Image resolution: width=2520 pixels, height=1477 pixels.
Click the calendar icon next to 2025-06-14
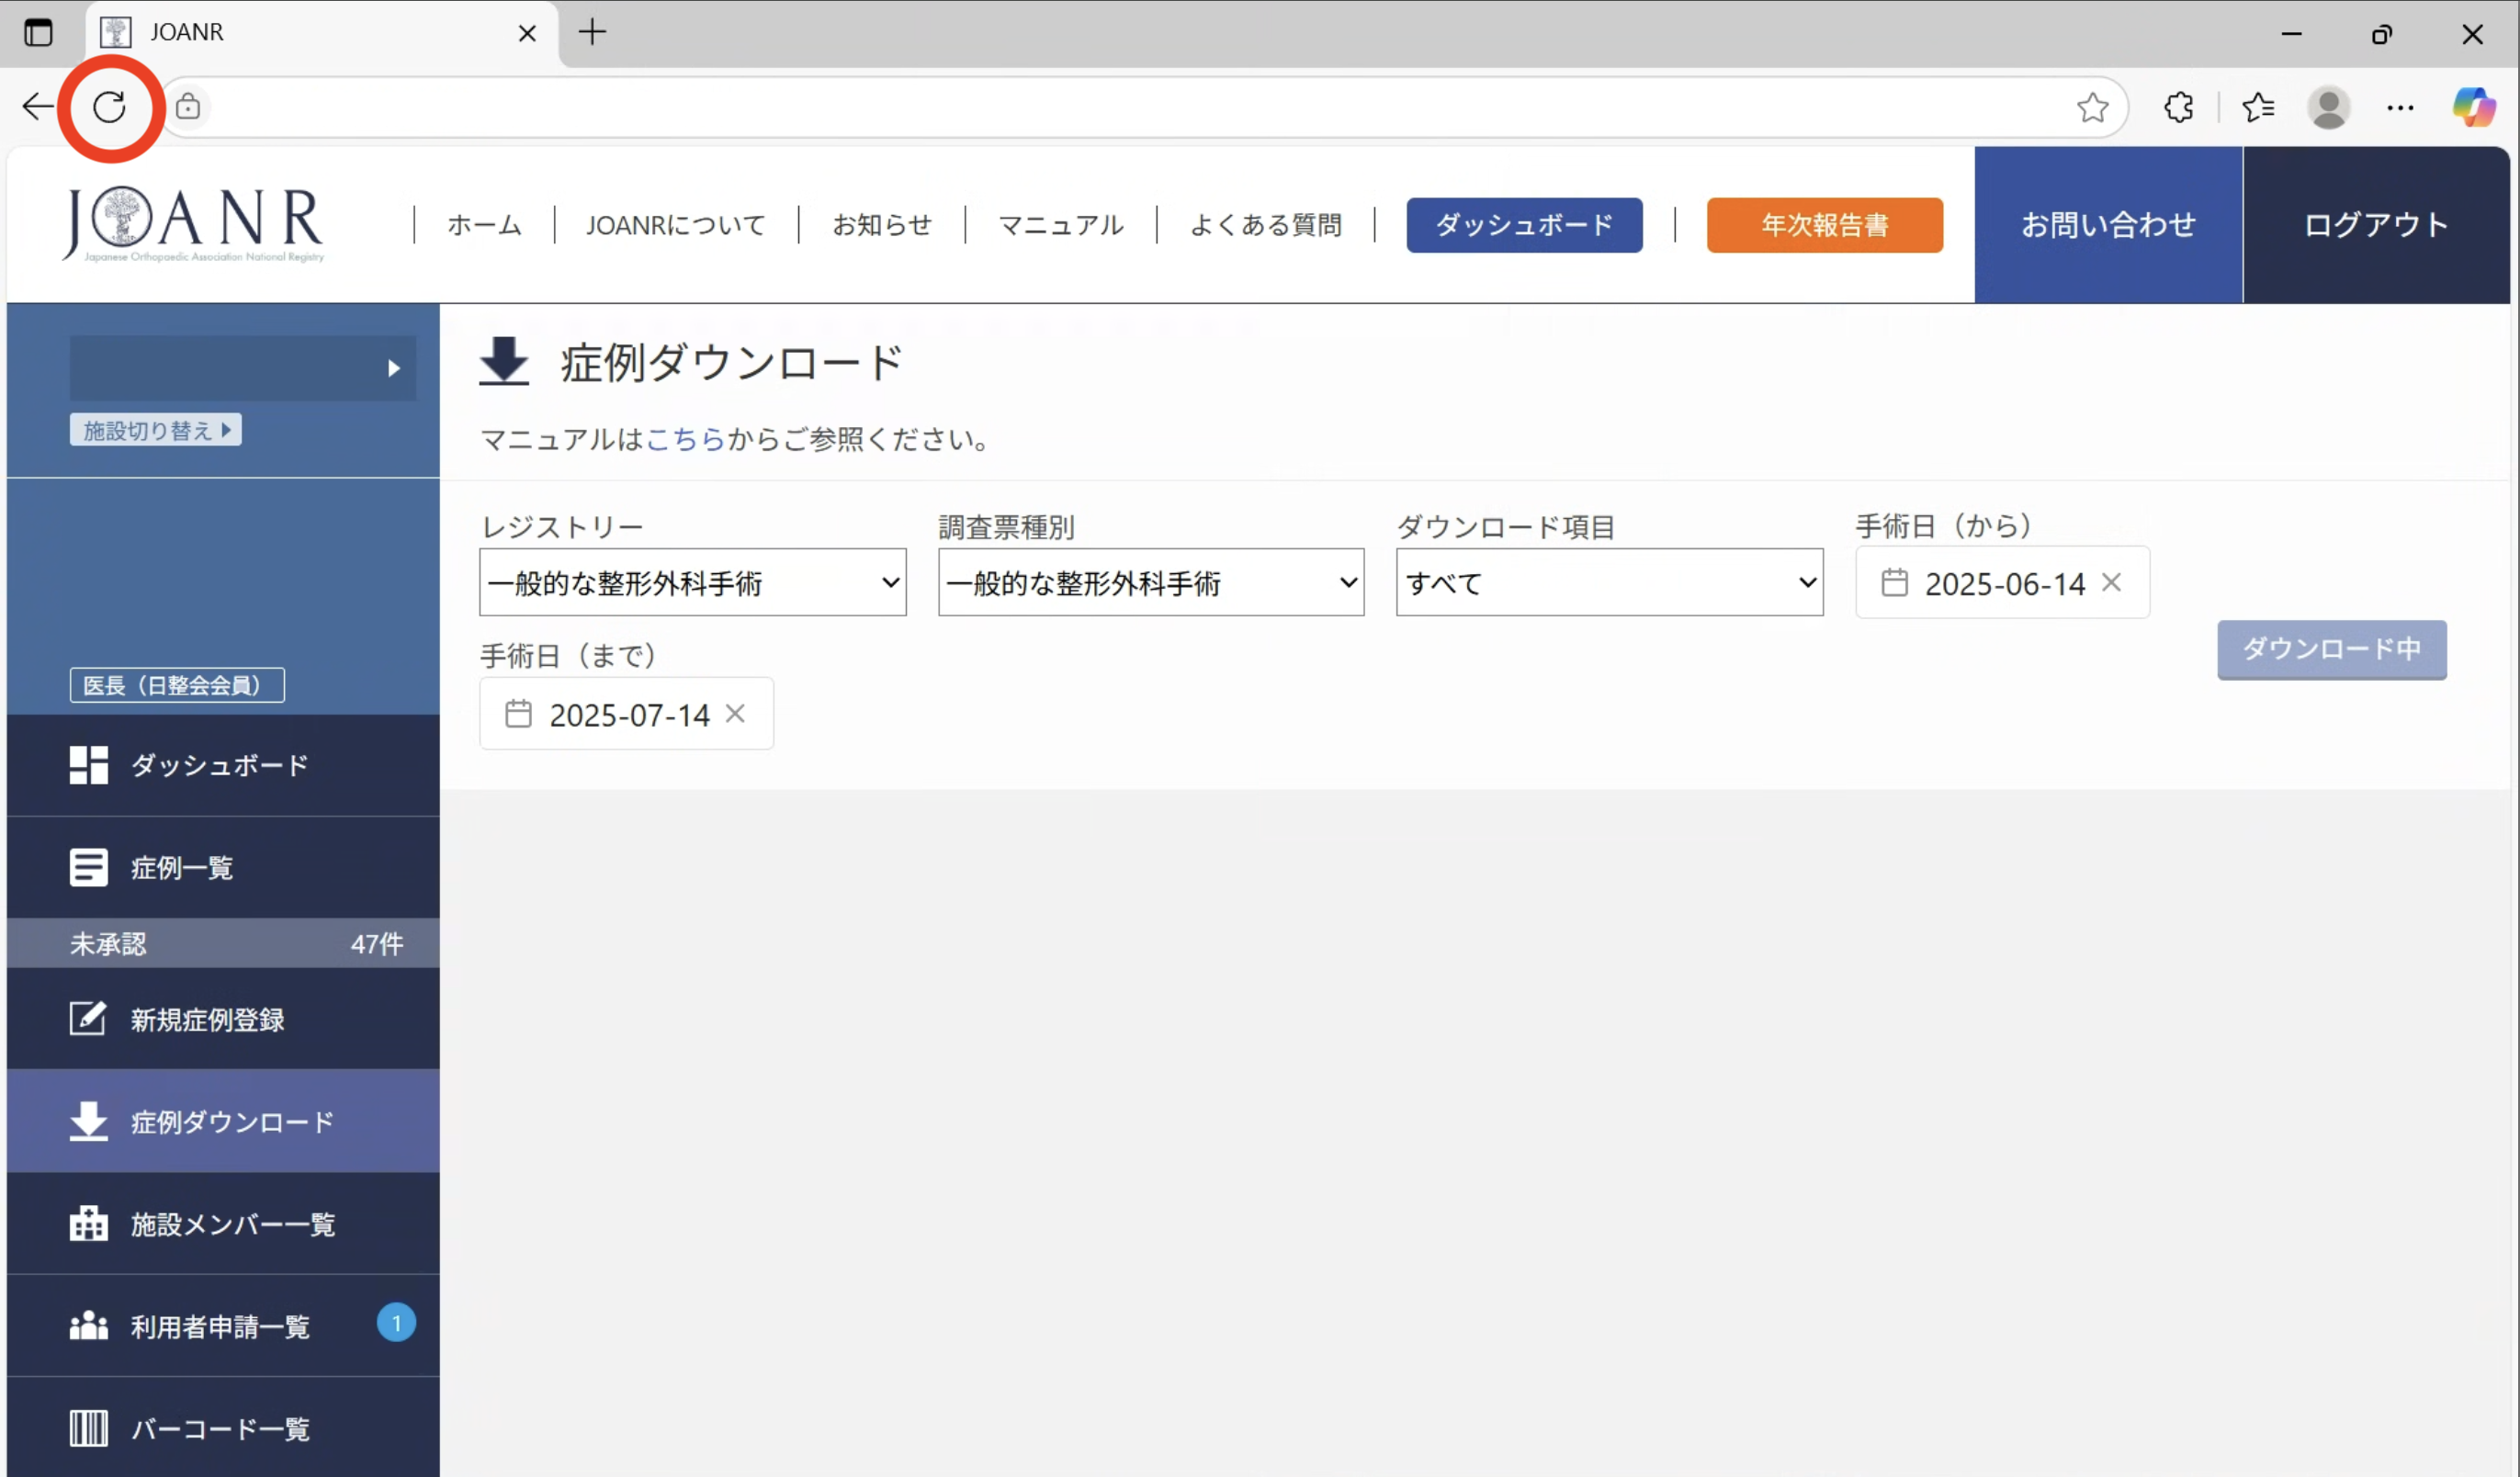pyautogui.click(x=1896, y=583)
